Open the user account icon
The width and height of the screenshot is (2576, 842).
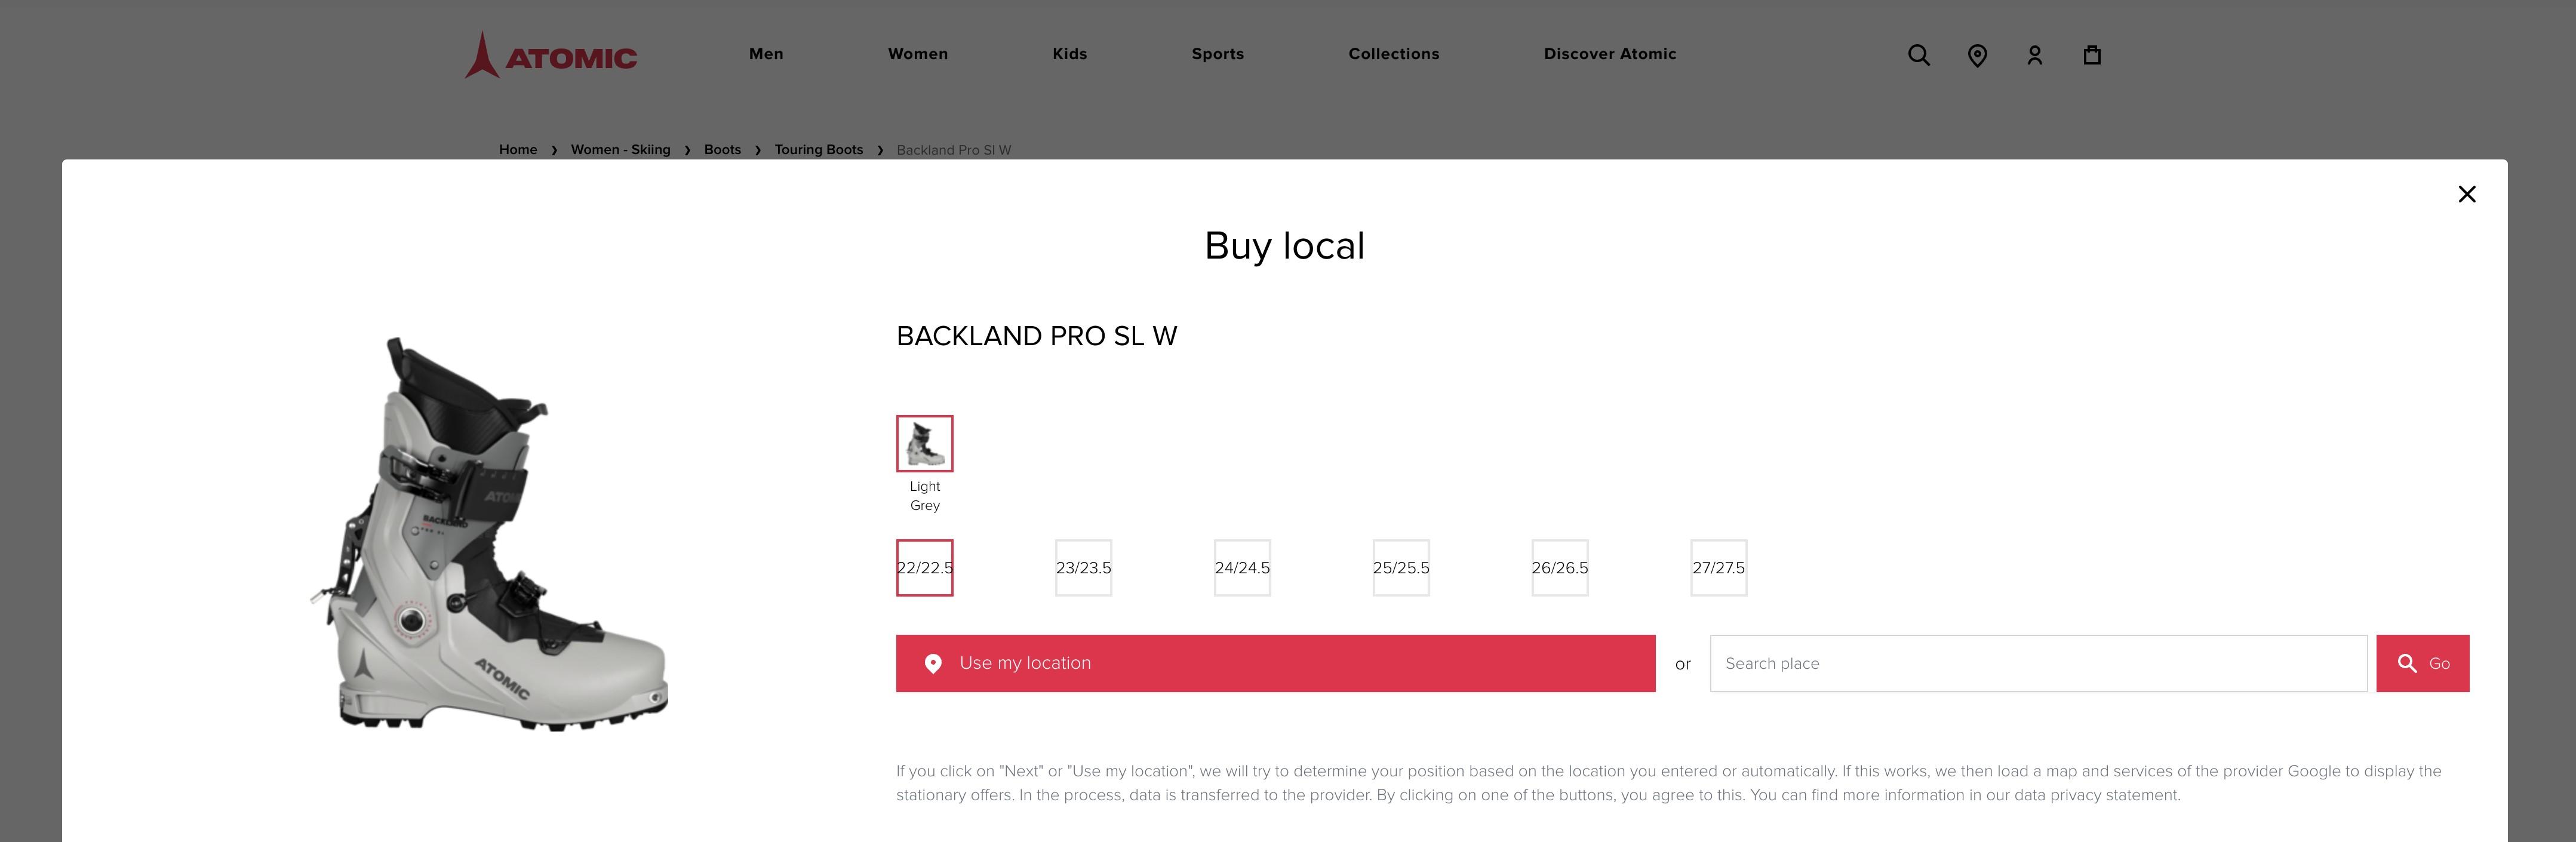click(2034, 55)
